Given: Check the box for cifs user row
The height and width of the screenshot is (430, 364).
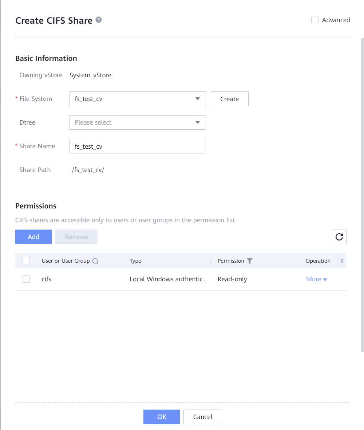Looking at the screenshot, I should click(x=26, y=279).
